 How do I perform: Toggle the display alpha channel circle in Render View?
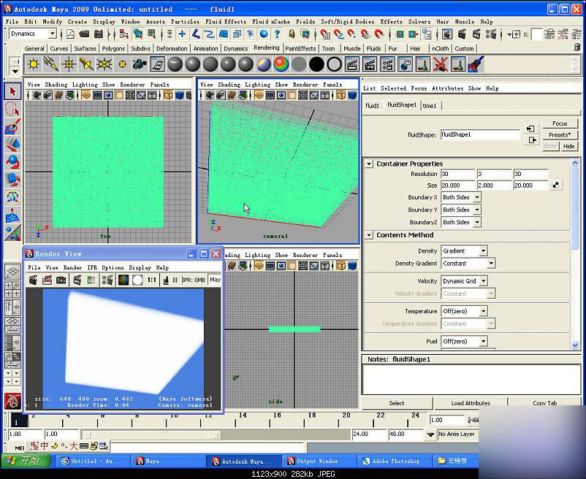click(x=137, y=280)
